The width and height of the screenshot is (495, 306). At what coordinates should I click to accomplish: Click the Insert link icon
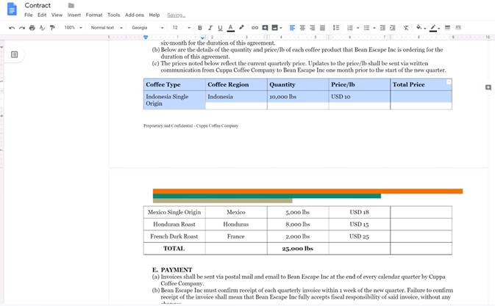255,28
